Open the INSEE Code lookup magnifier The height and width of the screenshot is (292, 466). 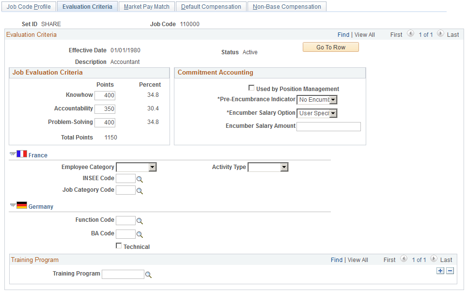(x=140, y=178)
